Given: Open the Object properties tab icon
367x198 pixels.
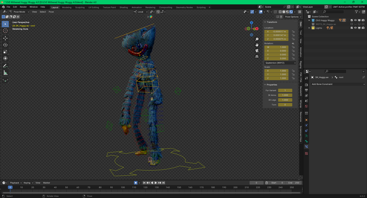Looking at the screenshot, I should [x=306, y=120].
